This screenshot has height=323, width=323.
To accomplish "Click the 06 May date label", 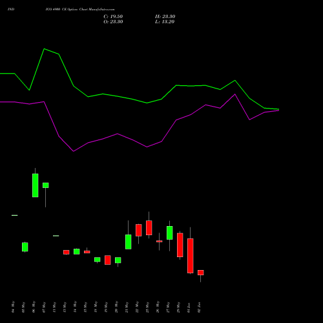I will [x=34, y=307].
